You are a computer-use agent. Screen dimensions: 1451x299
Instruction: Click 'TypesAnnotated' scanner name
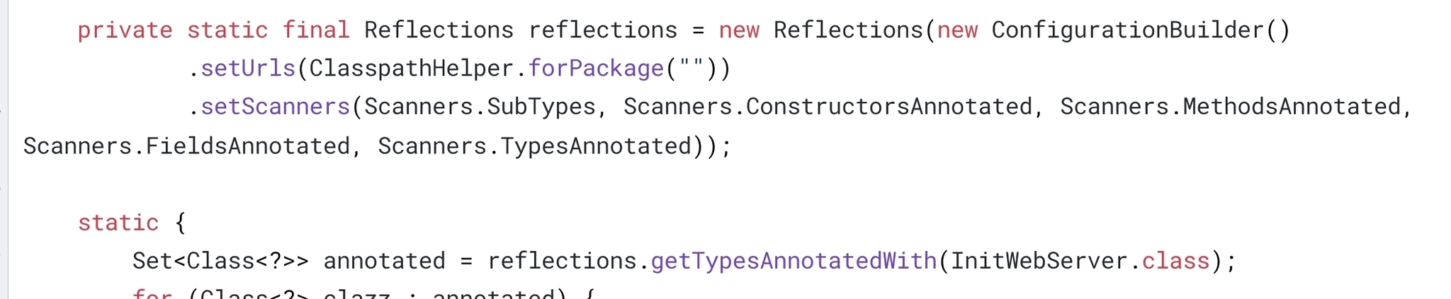[596, 146]
